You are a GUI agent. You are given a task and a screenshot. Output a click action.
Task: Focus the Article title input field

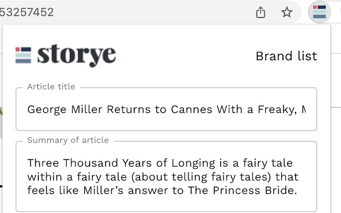click(x=166, y=110)
